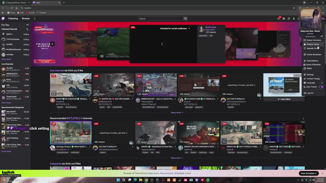Screen dimensions: 326x183
Task: Open Gmail bookmark in bookmarks bar
Action: tap(20, 13)
